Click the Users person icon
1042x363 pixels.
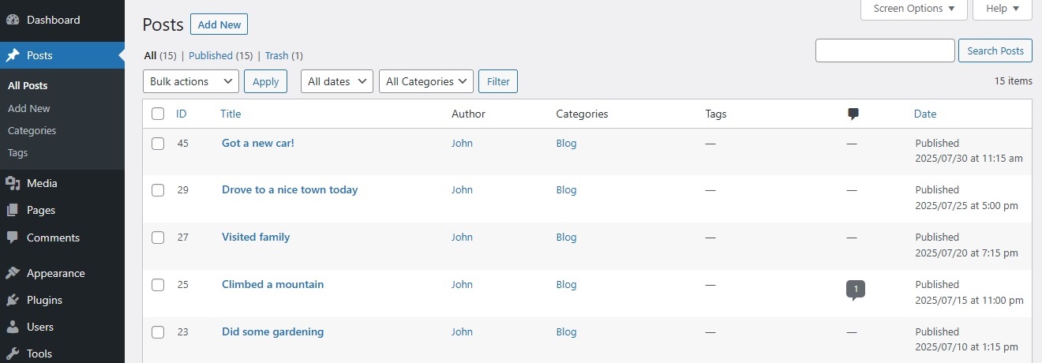pyautogui.click(x=13, y=327)
